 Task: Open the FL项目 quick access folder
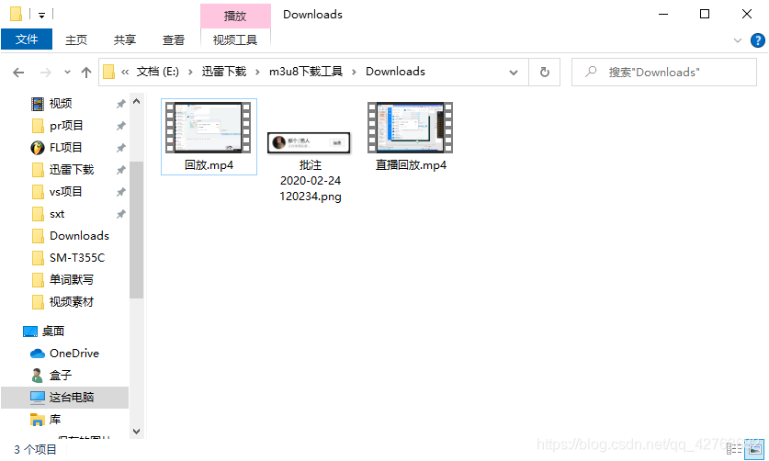point(66,148)
